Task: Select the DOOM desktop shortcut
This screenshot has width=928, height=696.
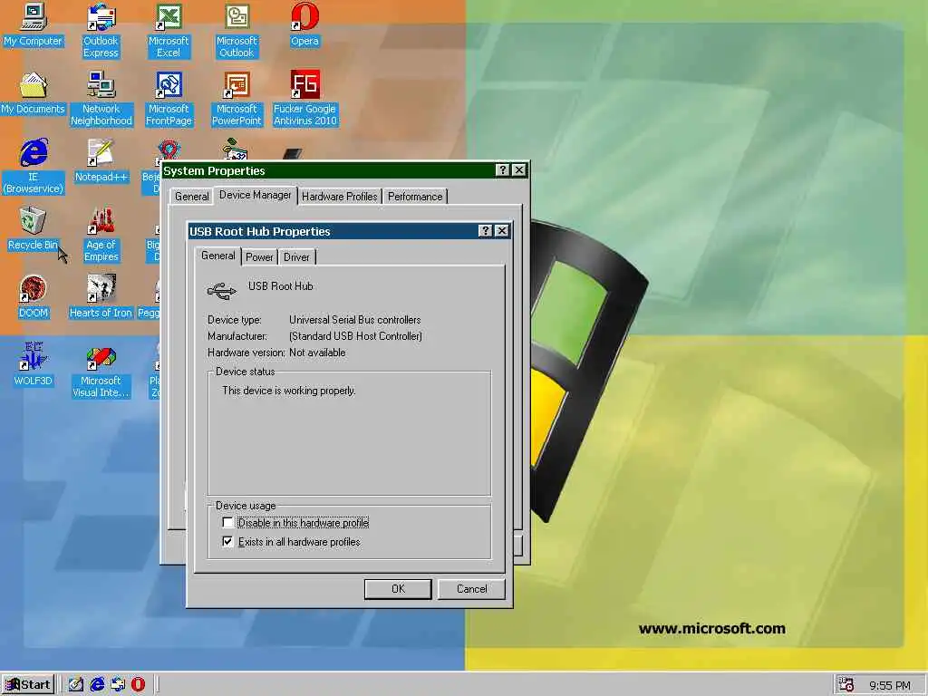Action: (34, 297)
